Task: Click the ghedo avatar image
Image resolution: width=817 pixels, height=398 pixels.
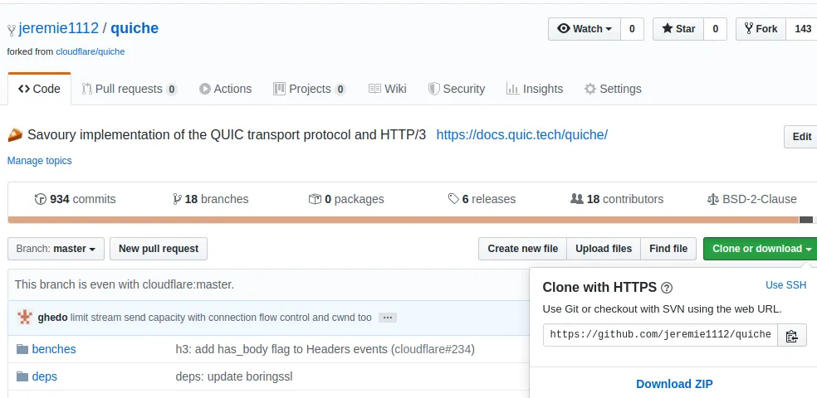Action: click(x=25, y=317)
